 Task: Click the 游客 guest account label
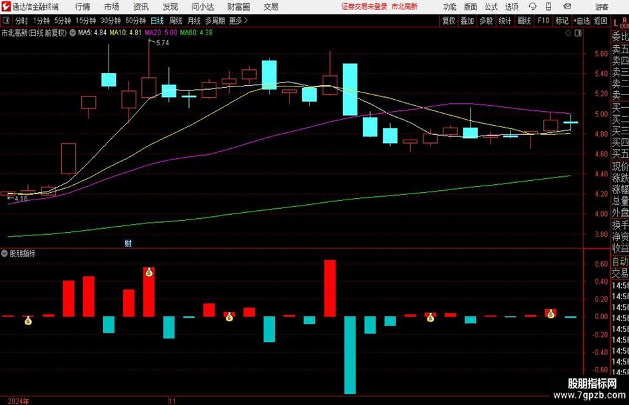coord(602,7)
